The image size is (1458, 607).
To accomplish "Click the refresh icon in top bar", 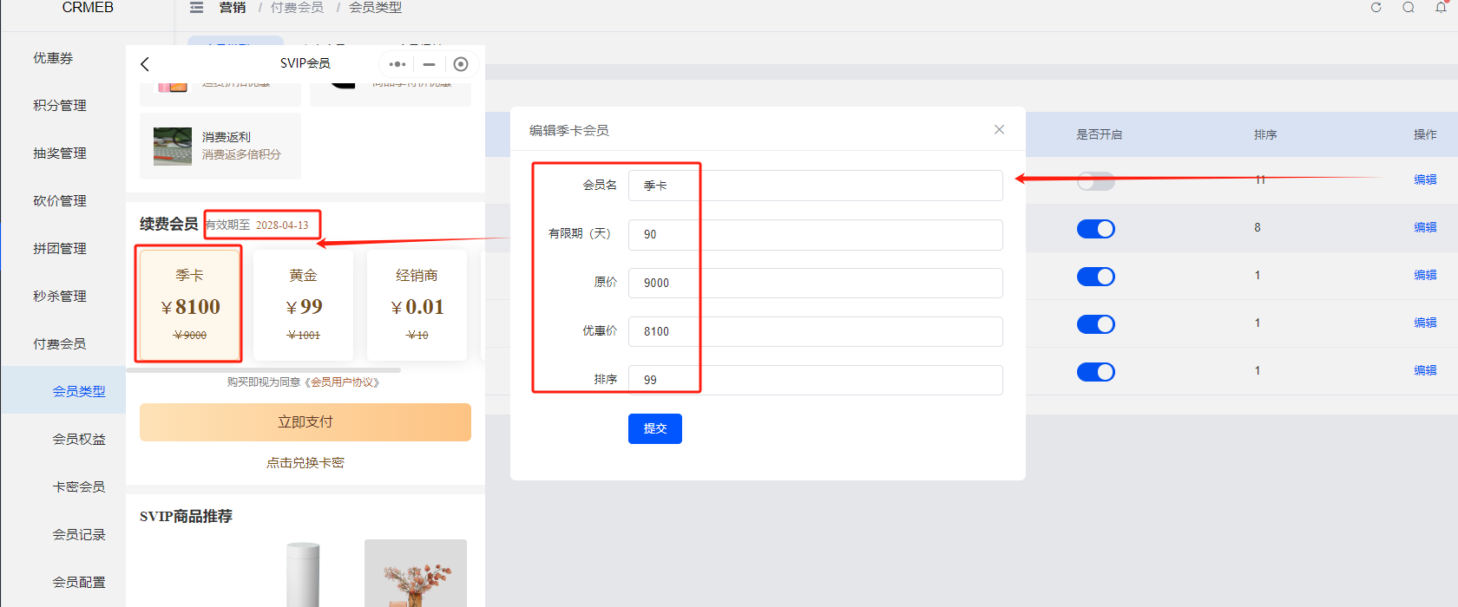I will [1376, 8].
